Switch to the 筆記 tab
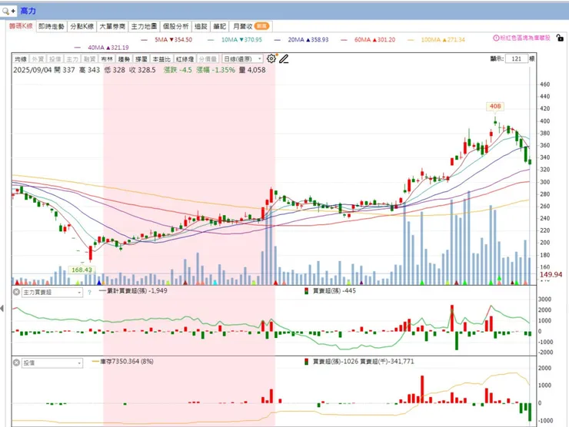Screen dimensions: 569x427 pyautogui.click(x=220, y=26)
